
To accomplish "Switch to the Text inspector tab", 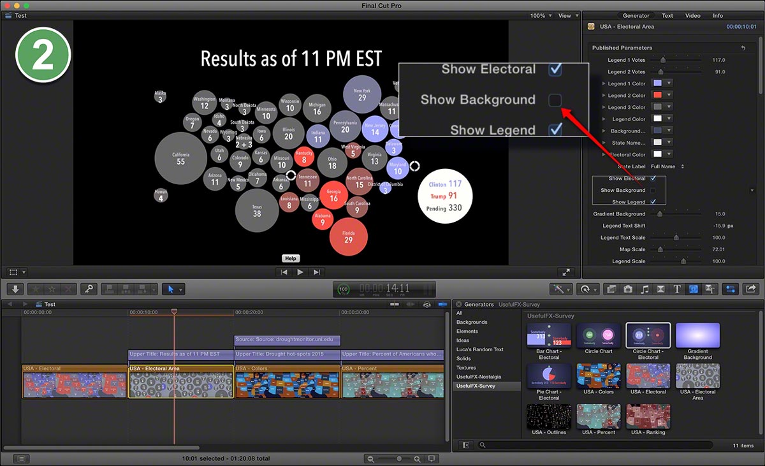I will click(667, 16).
